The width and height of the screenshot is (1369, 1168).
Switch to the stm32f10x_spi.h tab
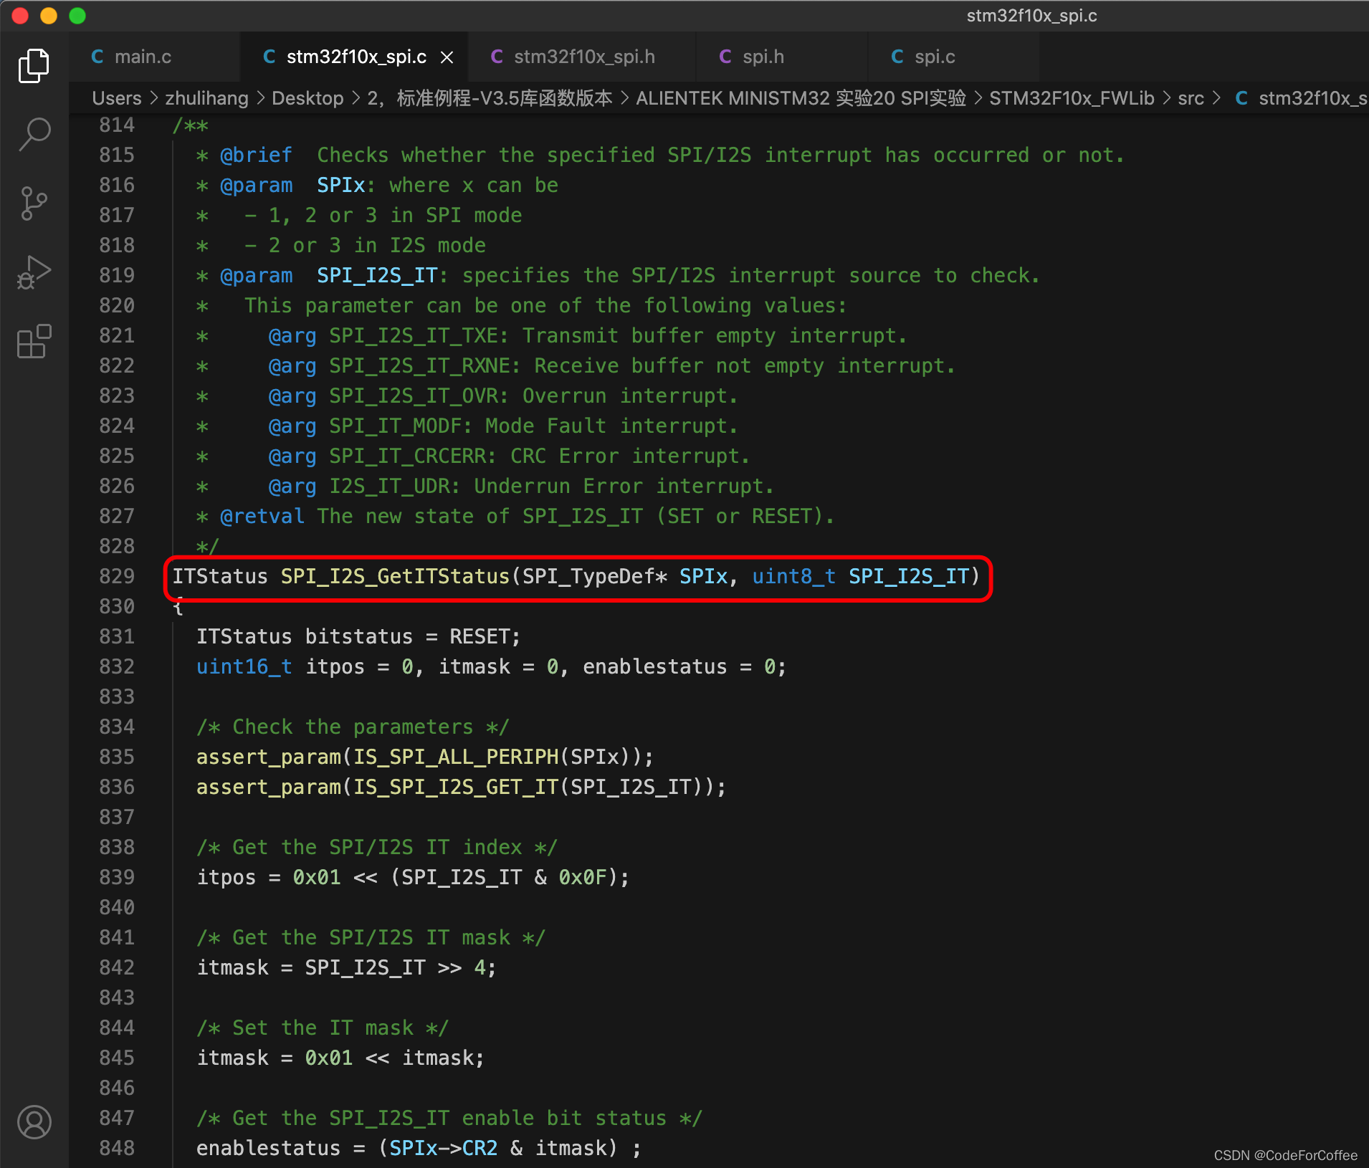584,57
